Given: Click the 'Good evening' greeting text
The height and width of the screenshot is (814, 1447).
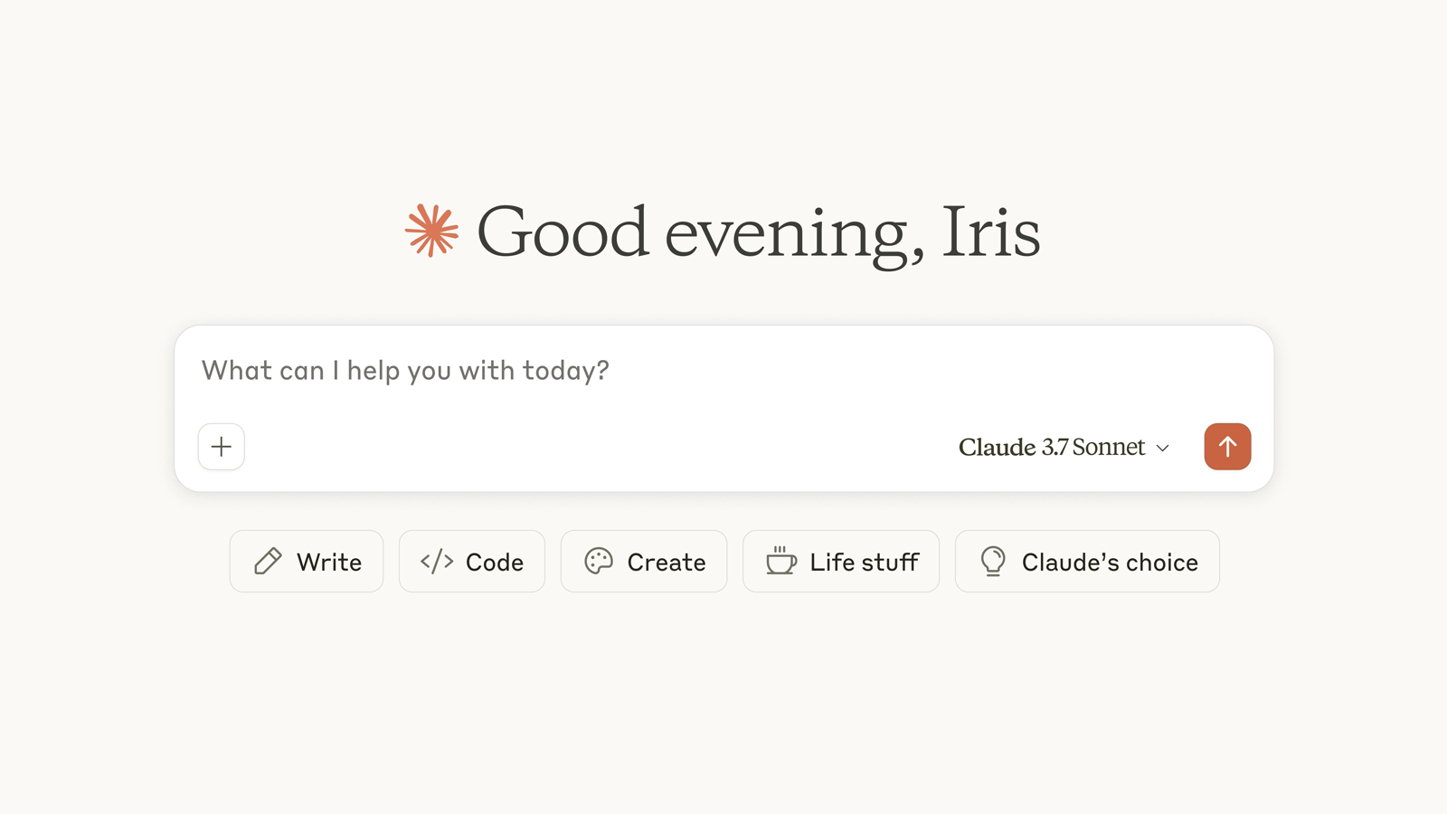Looking at the screenshot, I should coord(692,232).
